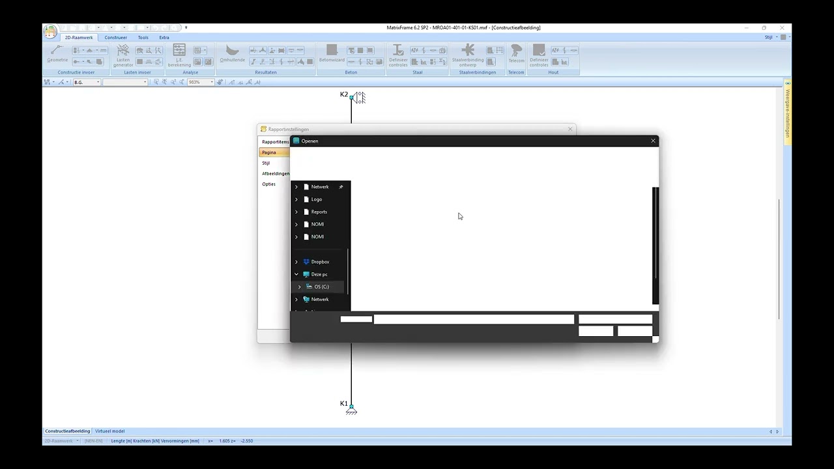The height and width of the screenshot is (469, 834).
Task: Open the Tools ribbon tab
Action: [143, 37]
